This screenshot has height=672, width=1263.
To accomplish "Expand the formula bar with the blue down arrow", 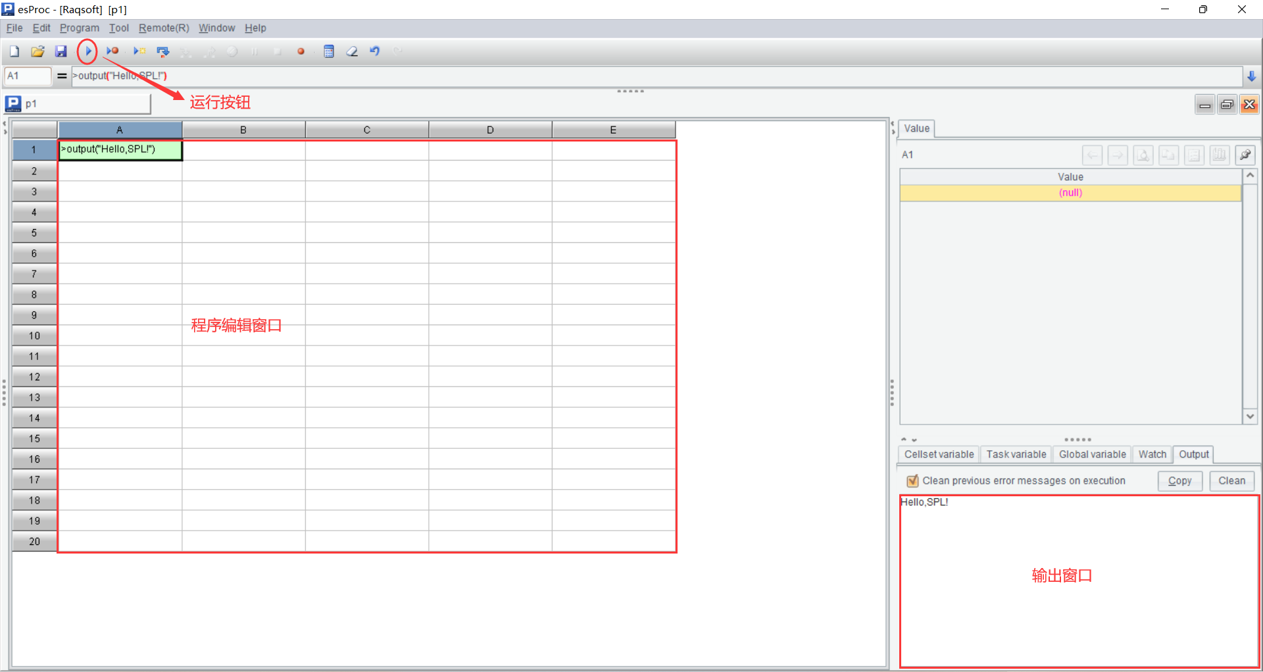I will (1251, 76).
